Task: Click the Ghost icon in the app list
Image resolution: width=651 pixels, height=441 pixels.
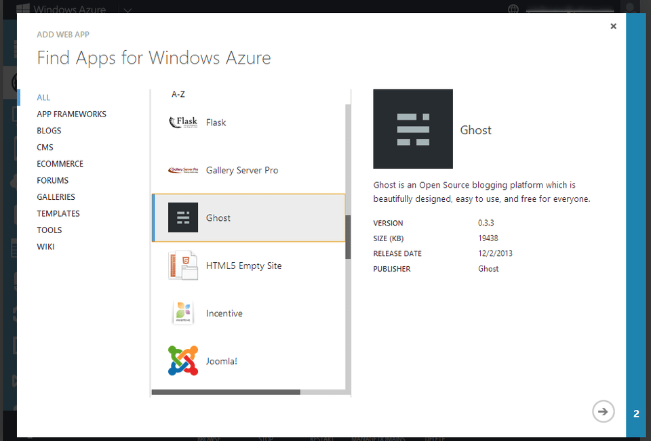Action: point(183,217)
